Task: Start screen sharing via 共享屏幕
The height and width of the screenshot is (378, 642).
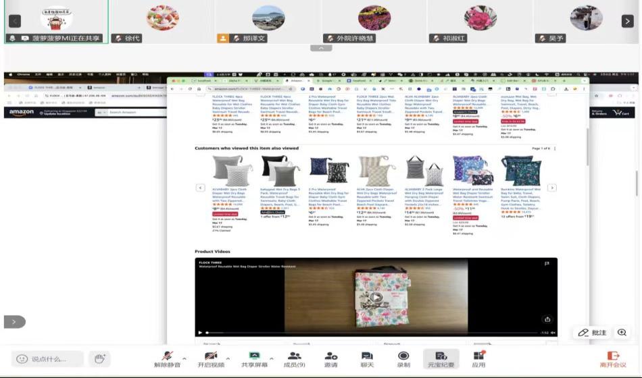Action: point(254,358)
